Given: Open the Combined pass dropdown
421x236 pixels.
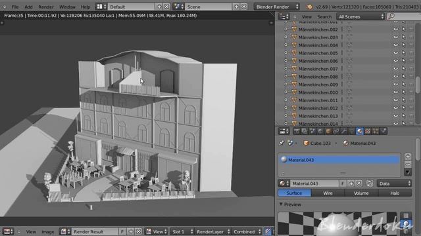Looking at the screenshot, I should 247,231.
